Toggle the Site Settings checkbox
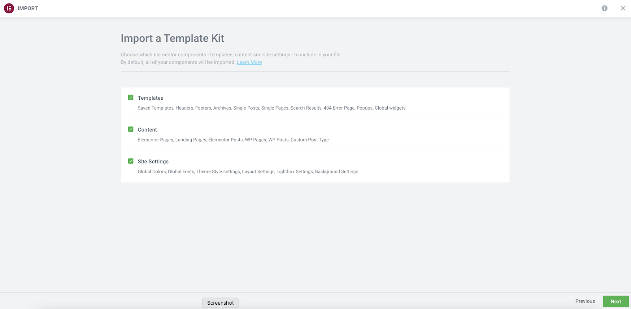This screenshot has height=309, width=631. [x=131, y=161]
